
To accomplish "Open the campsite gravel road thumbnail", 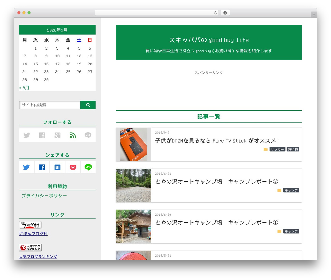I will pos(133,185).
